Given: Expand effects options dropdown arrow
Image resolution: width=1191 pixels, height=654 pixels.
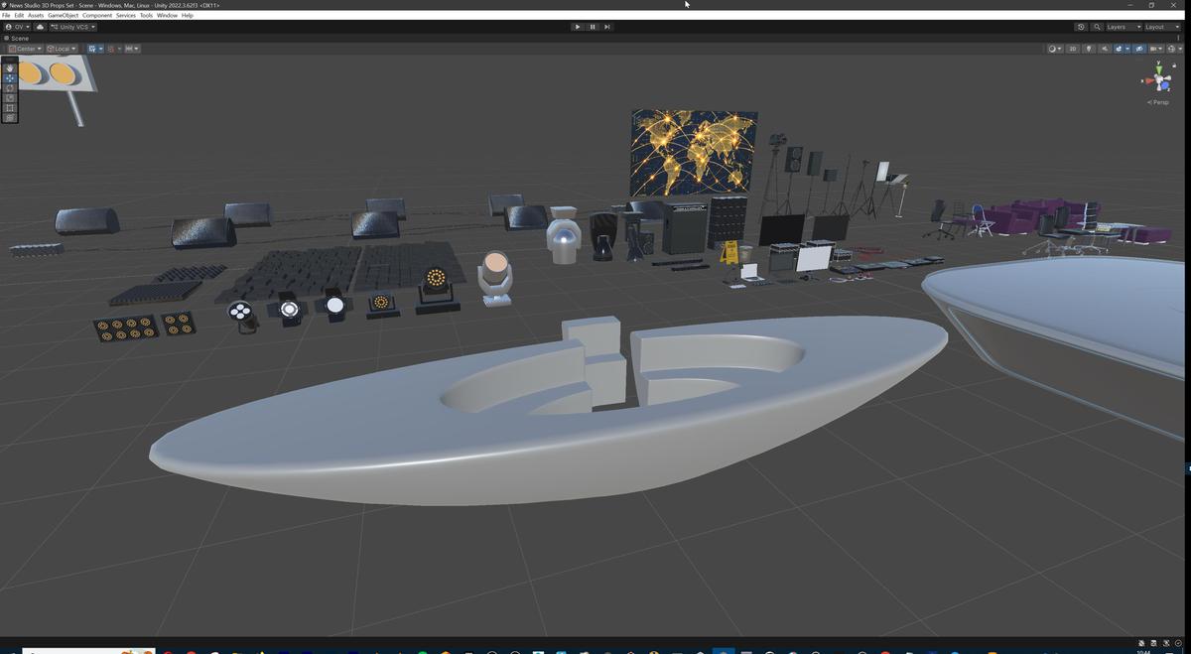Looking at the screenshot, I should click(x=1127, y=49).
